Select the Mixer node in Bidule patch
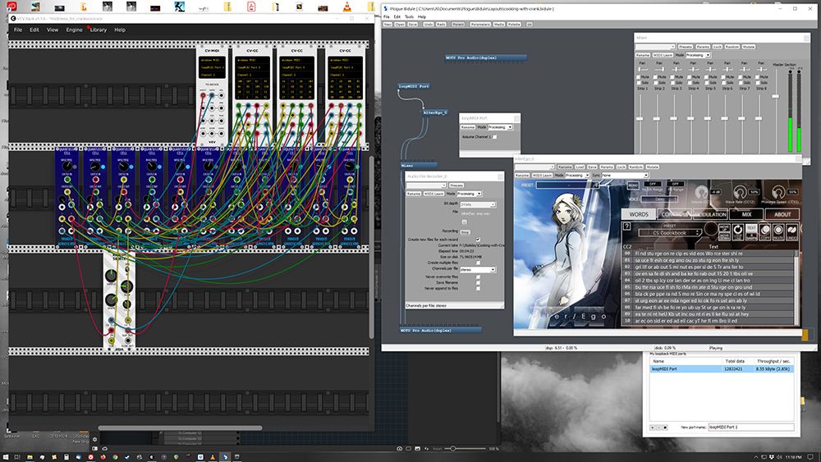 point(419,165)
